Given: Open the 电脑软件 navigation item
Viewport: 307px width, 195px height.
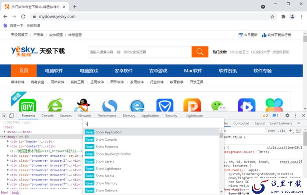Looking at the screenshot, I should 54,71.
